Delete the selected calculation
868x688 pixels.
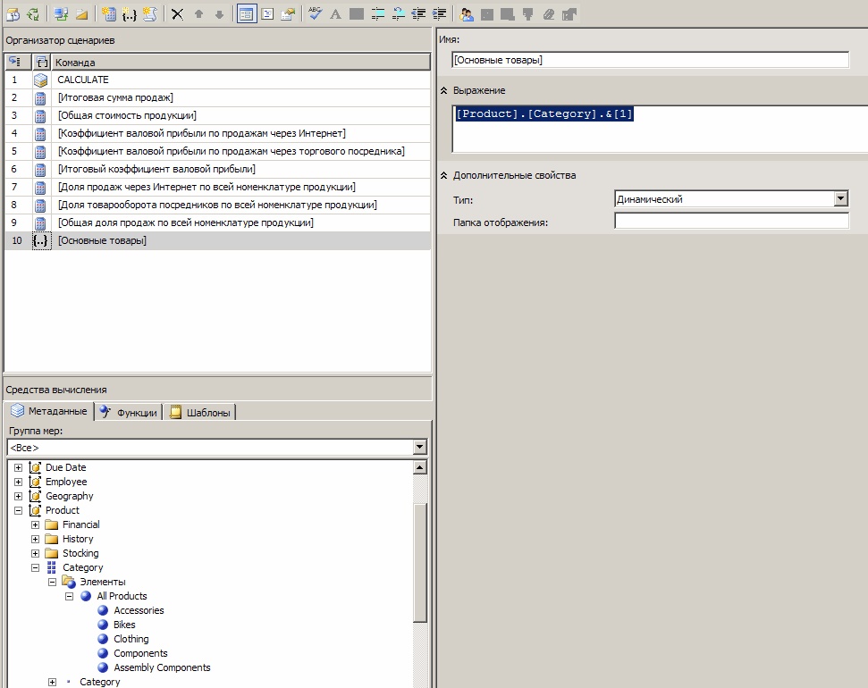pyautogui.click(x=177, y=14)
